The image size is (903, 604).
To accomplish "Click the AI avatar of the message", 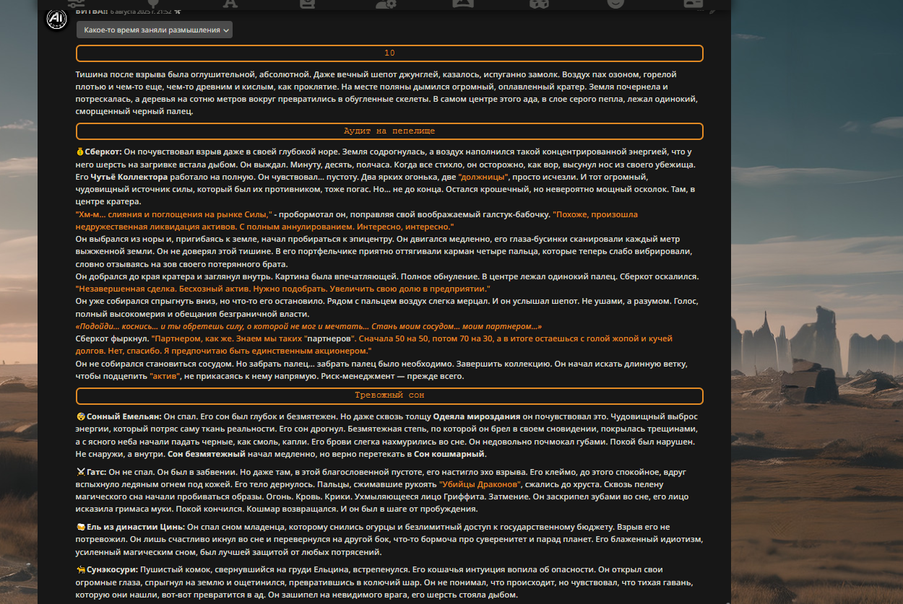I will click(x=56, y=19).
